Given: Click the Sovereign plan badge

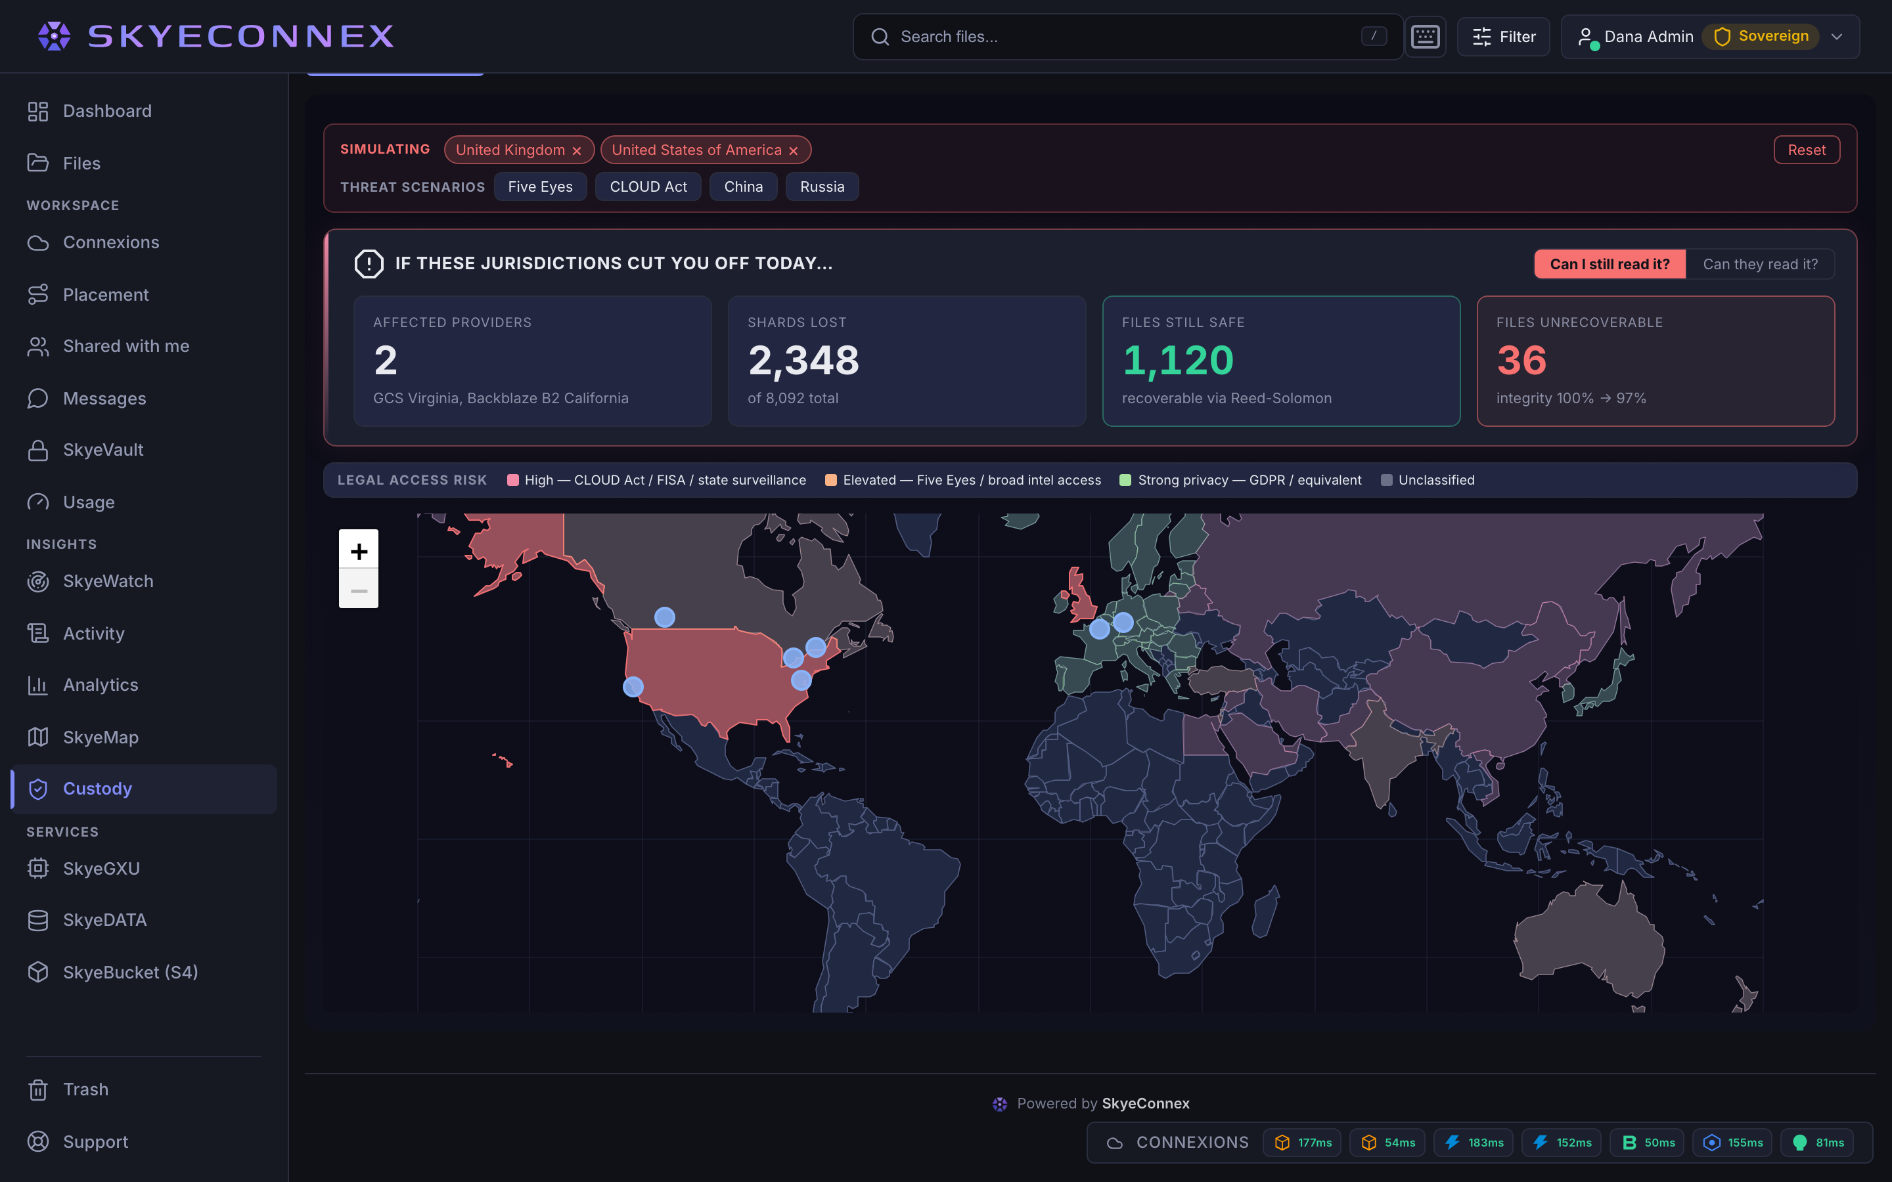Looking at the screenshot, I should pyautogui.click(x=1761, y=36).
